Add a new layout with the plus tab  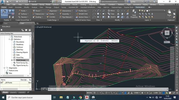28,92
